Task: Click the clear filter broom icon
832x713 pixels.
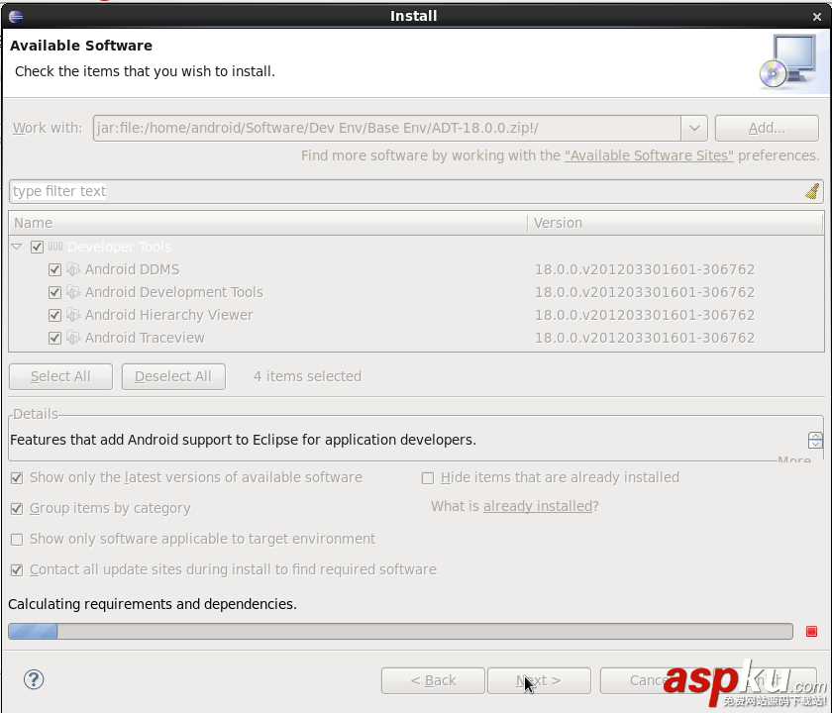Action: click(812, 191)
